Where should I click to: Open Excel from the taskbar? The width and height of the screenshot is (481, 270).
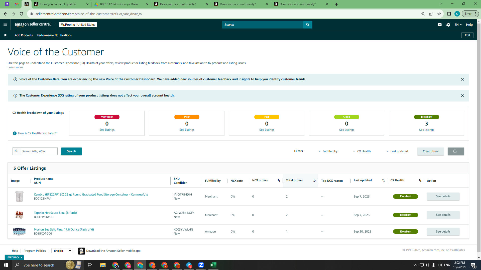click(x=213, y=265)
